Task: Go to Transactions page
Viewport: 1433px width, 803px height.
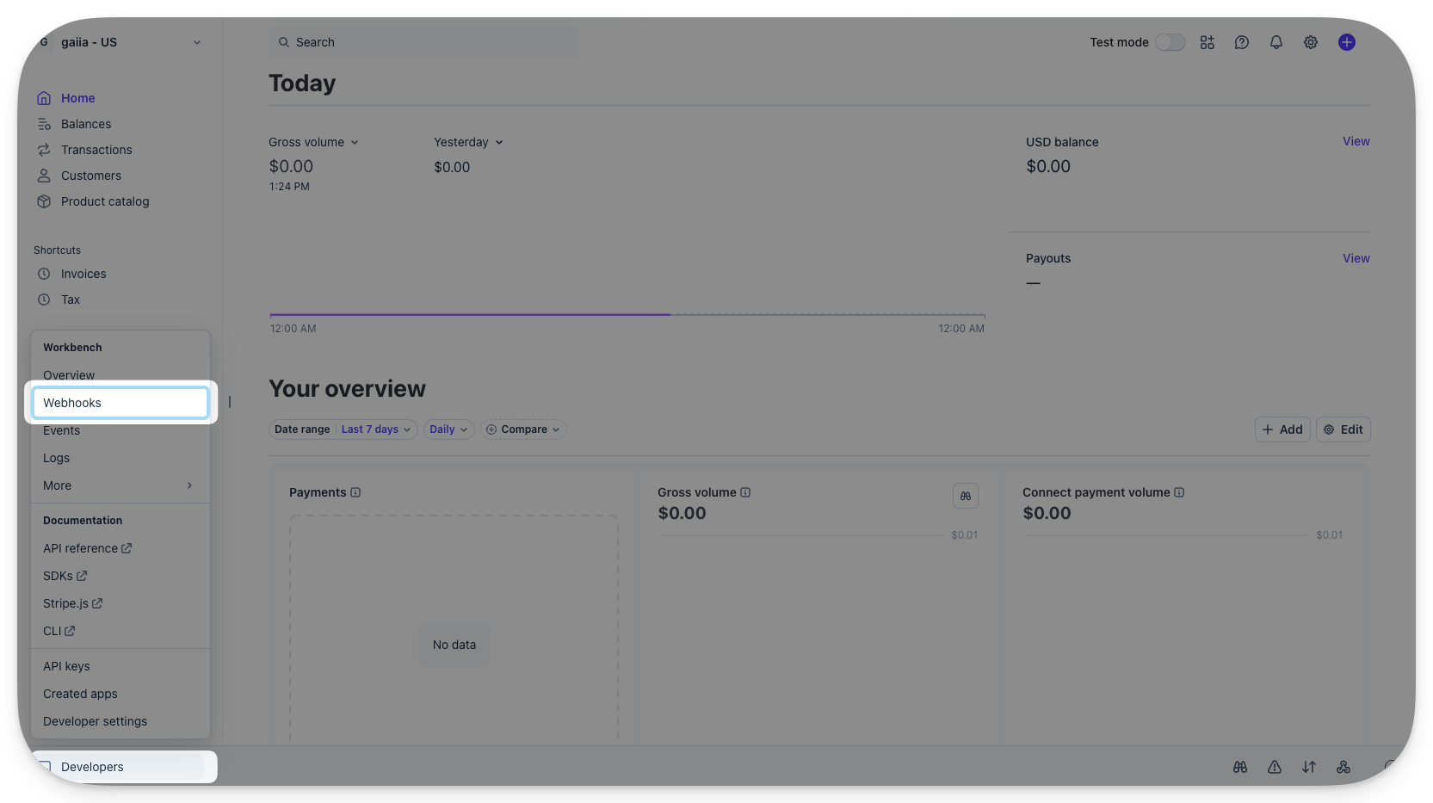Action: 96,150
